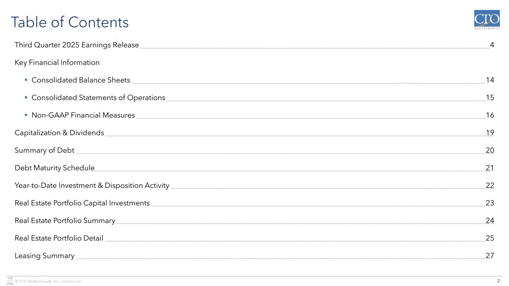Jump to Capitalization & Dividends section

click(x=59, y=133)
